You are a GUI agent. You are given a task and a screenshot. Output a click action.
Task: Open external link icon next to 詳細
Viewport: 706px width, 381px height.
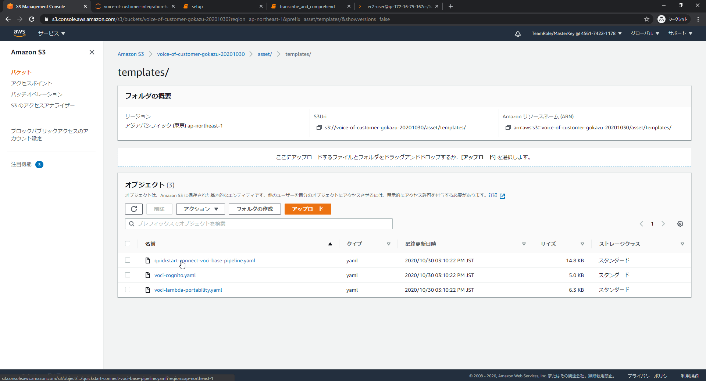502,196
